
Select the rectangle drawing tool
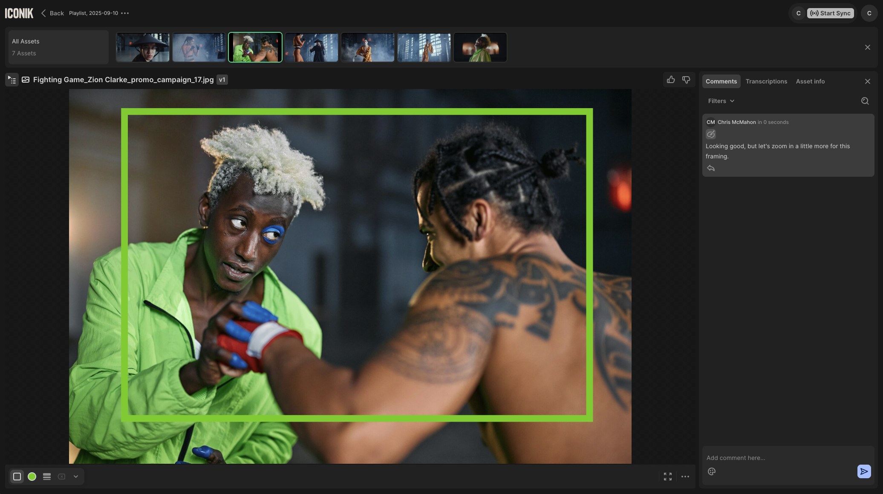pyautogui.click(x=17, y=477)
